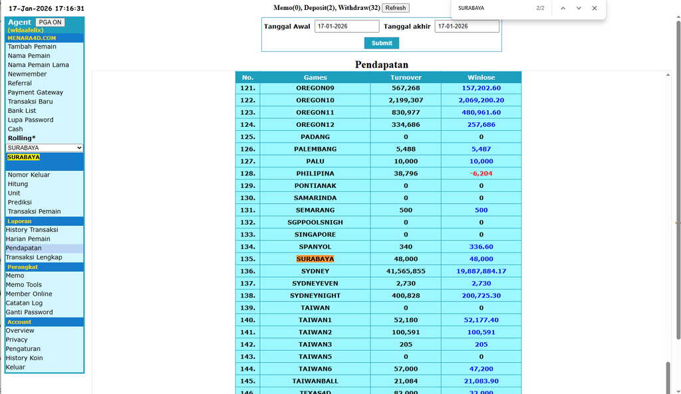Open Memo Tools link

point(23,284)
